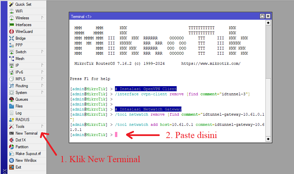The image size is (294, 174).
Task: Click the Interfaces green card icon
Action: point(12,25)
